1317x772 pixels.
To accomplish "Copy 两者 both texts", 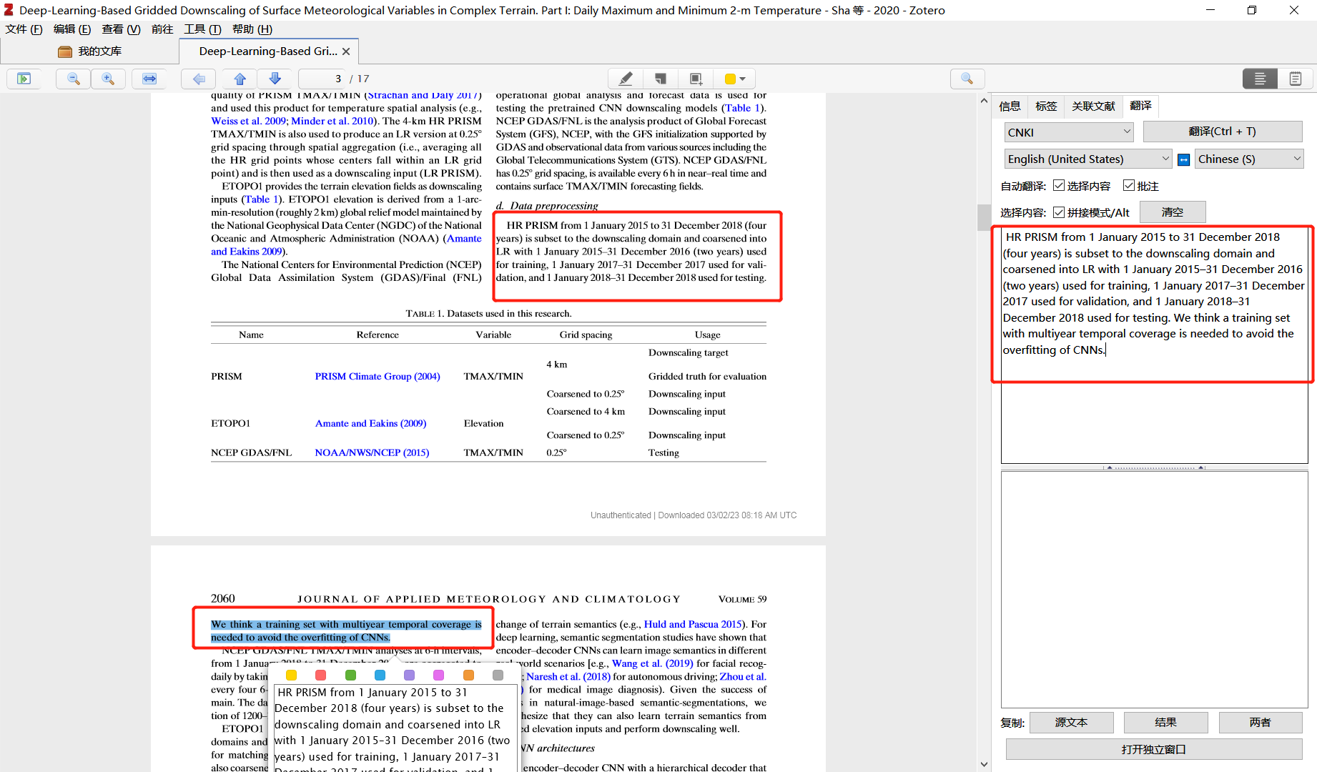I will (x=1260, y=723).
